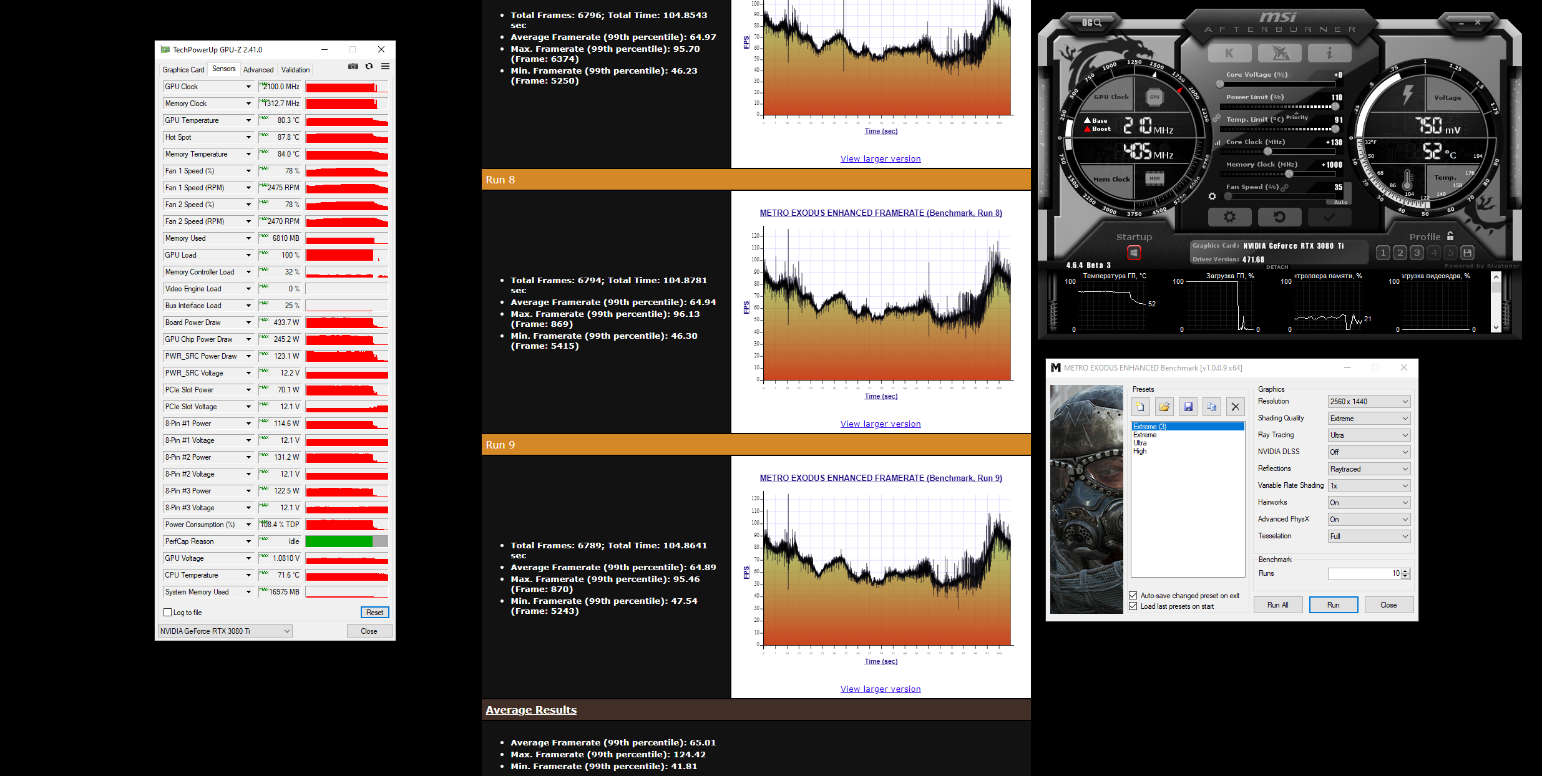1542x776 pixels.
Task: Uncheck Auto-save changed preset on exit
Action: tap(1133, 596)
